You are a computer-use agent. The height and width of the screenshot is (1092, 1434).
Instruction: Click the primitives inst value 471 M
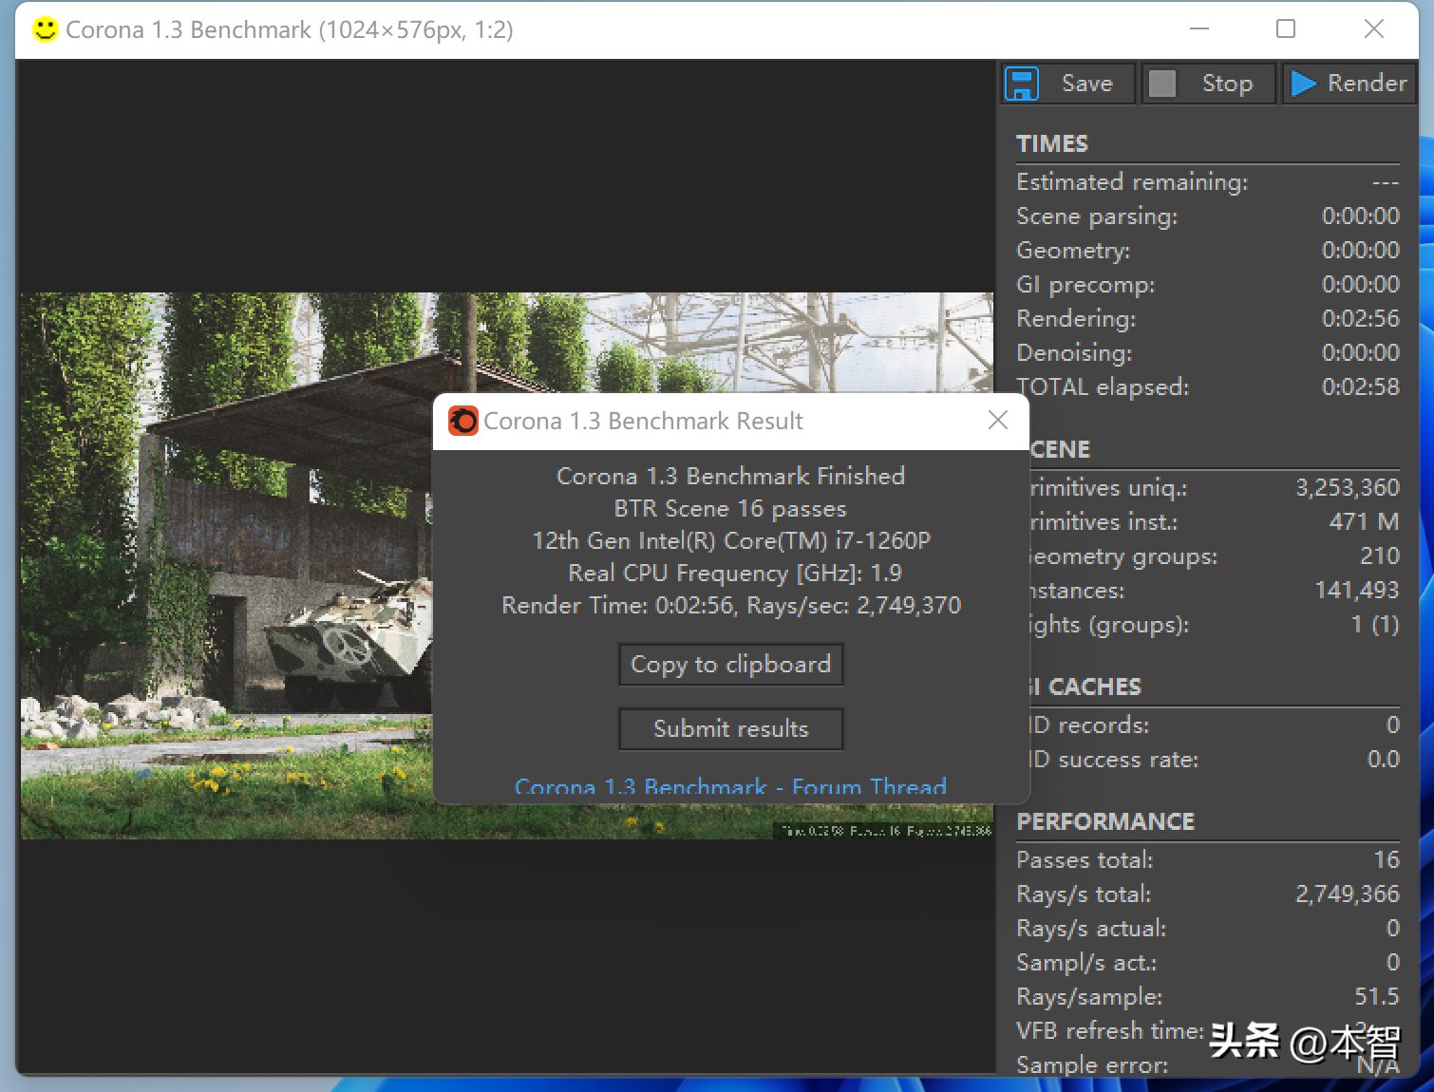(x=1364, y=522)
